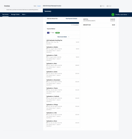Click the green user avatar circle
Screen dimensions: 132x139
pyautogui.click(x=113, y=15)
